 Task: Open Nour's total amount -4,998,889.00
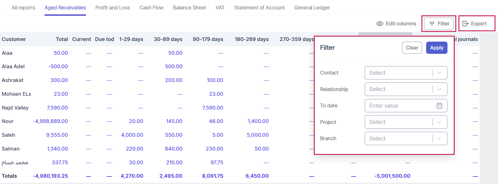[x=51, y=121]
